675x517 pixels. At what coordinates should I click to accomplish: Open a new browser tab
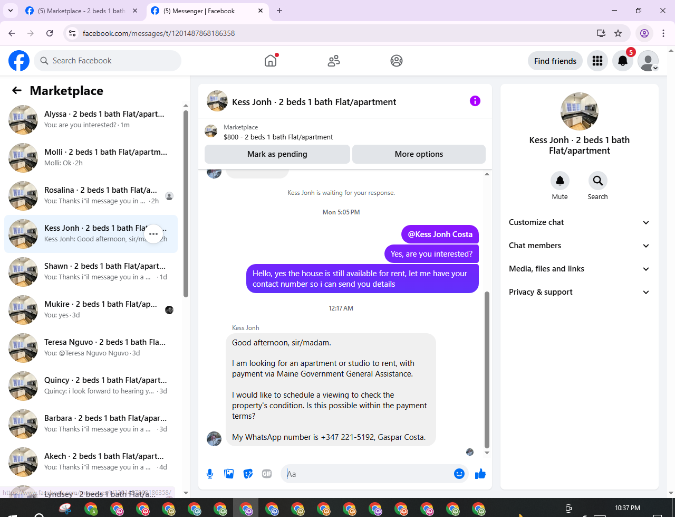[x=279, y=11]
